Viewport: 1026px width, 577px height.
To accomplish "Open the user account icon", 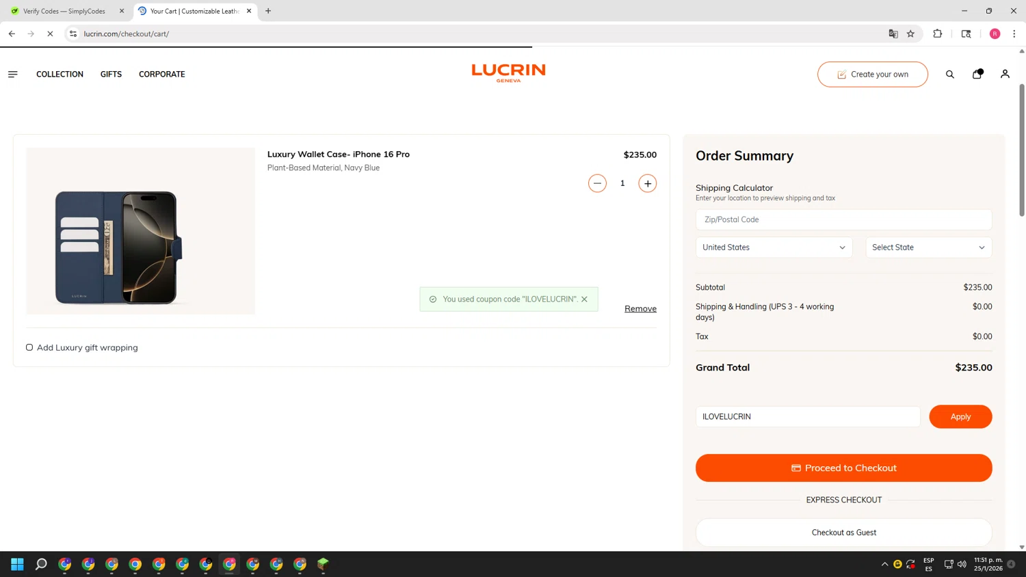I will [1004, 74].
